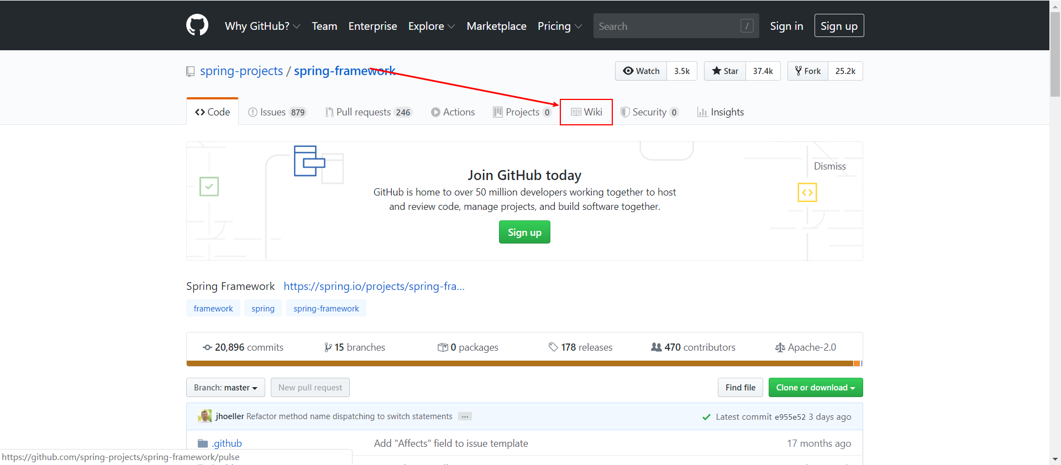Open commit e955e52
The height and width of the screenshot is (465, 1061).
790,417
